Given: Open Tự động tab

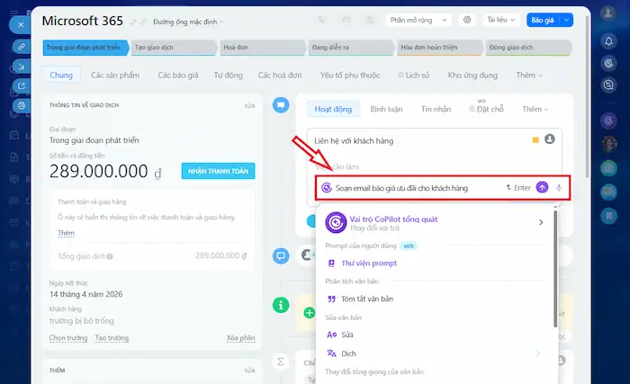Looking at the screenshot, I should (229, 76).
